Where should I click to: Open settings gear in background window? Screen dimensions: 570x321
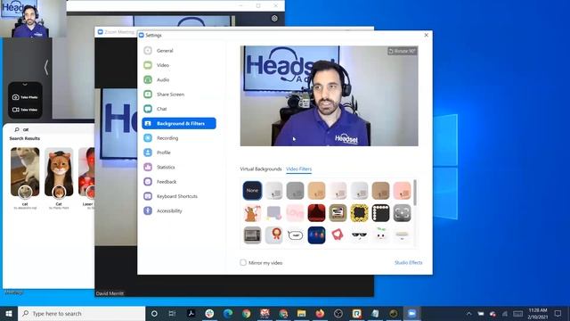point(274,18)
